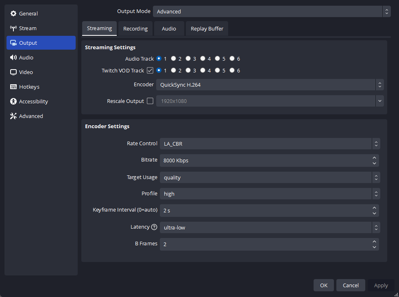Click the OK button

click(324, 285)
